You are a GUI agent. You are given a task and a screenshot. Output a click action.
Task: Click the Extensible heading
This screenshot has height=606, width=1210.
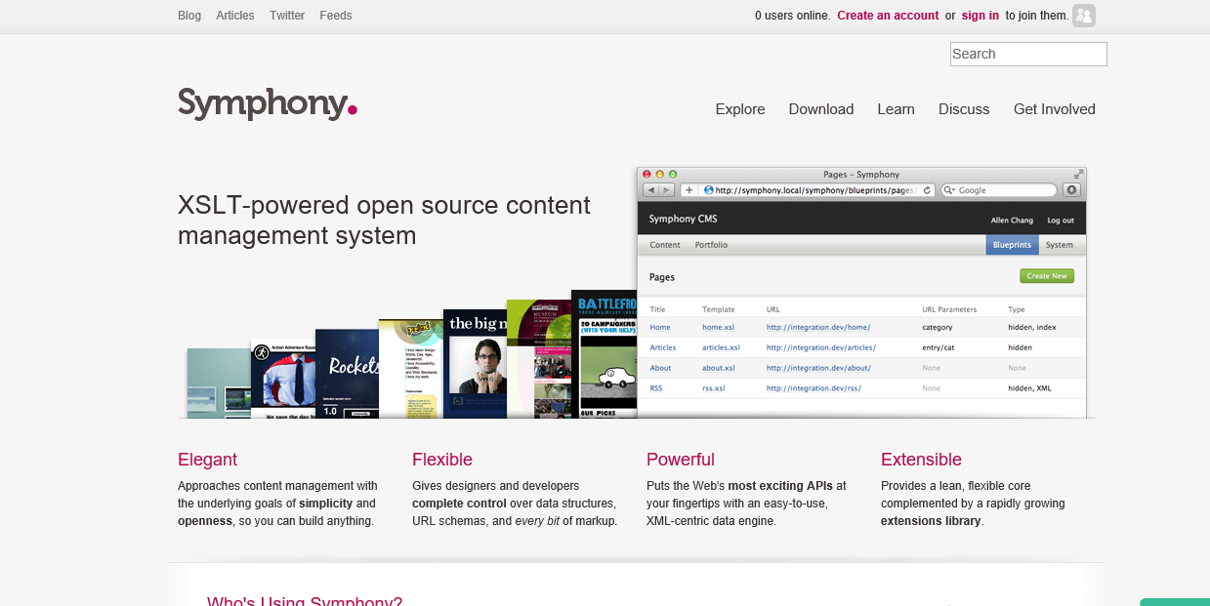(x=921, y=460)
